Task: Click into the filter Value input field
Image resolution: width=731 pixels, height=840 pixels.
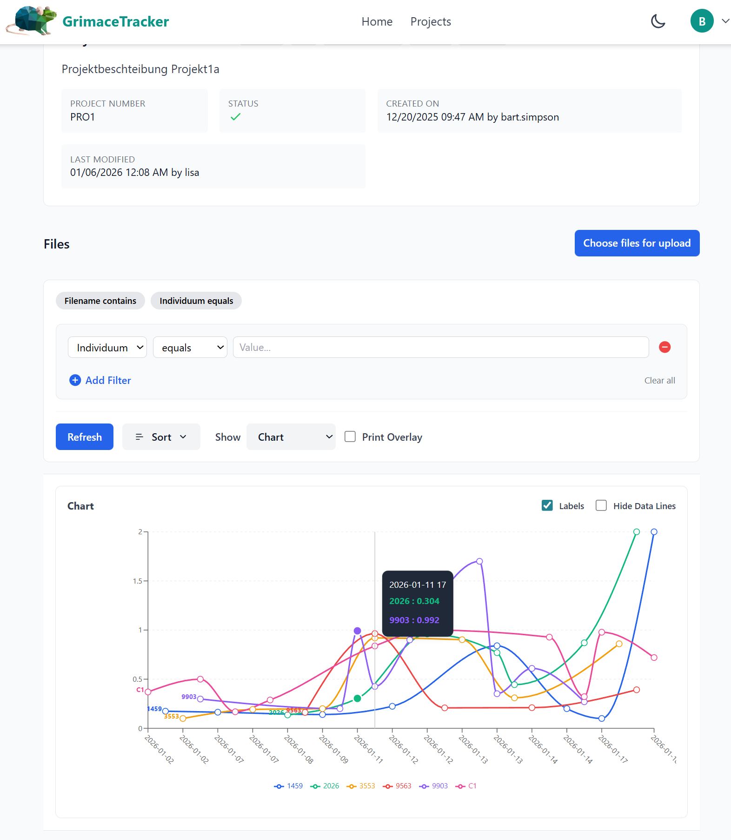Action: [x=440, y=348]
